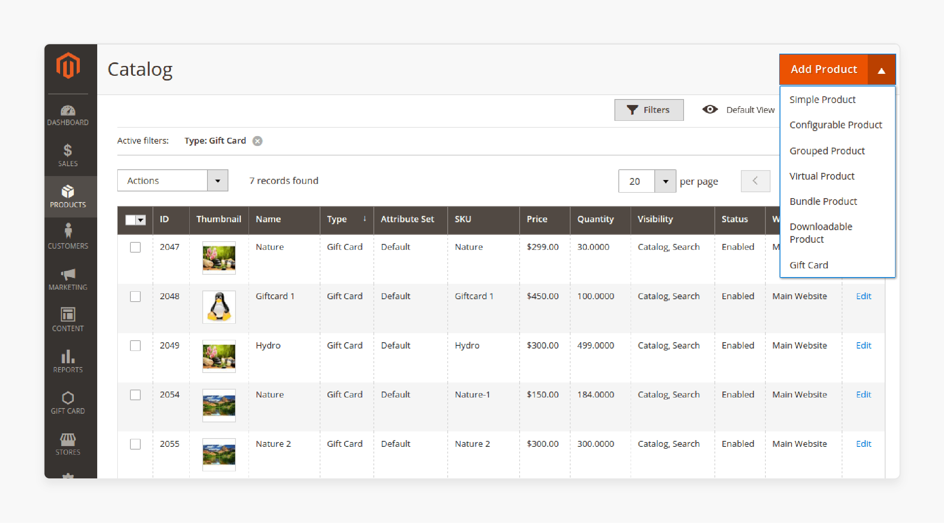This screenshot has width=944, height=523.
Task: Click the 7 records found text
Action: coord(284,181)
